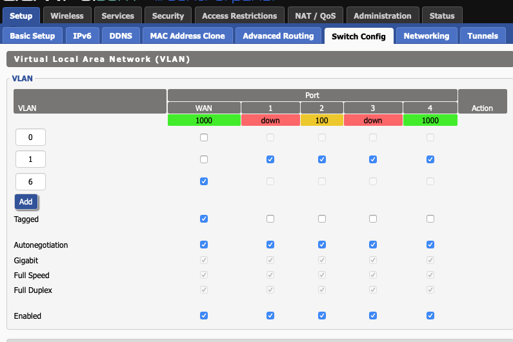This screenshot has height=342, width=513.
Task: Uncheck Enabled for the WAN port
Action: 204,316
